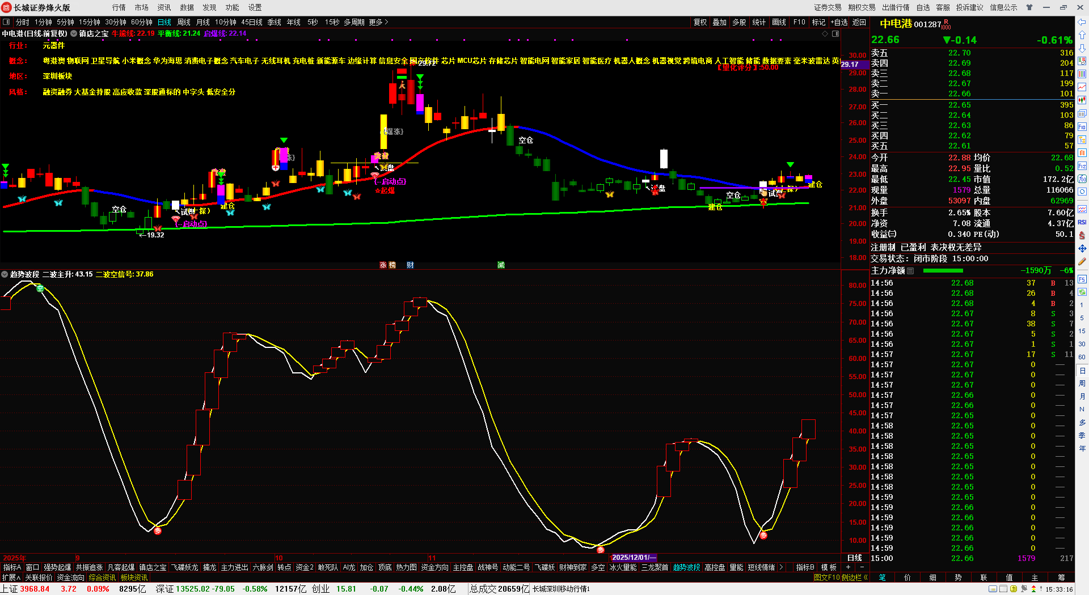This screenshot has height=595, width=1089.
Task: Click the 上证 index value in status bar
Action: pos(35,589)
